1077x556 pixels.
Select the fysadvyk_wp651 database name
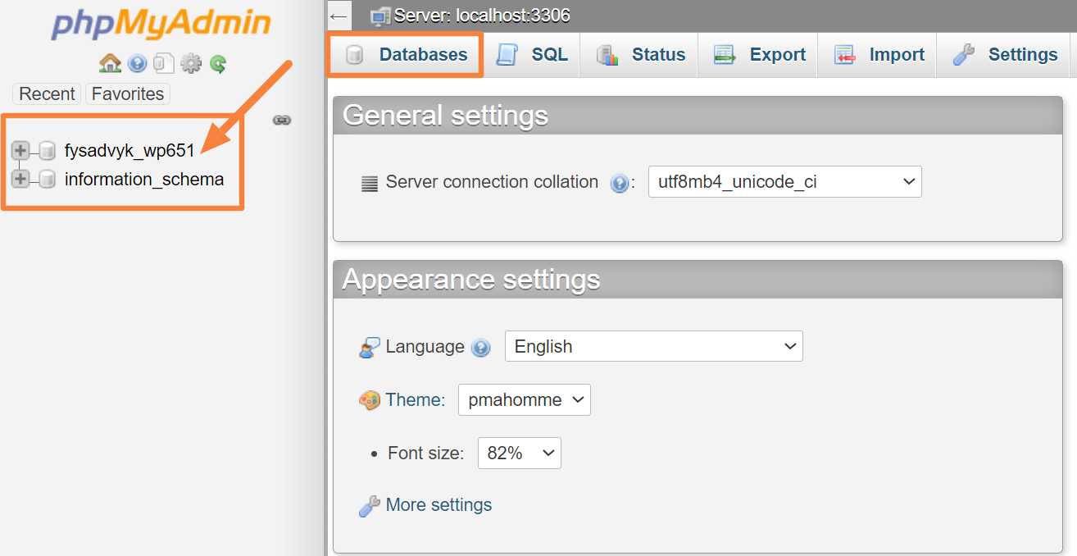[130, 151]
